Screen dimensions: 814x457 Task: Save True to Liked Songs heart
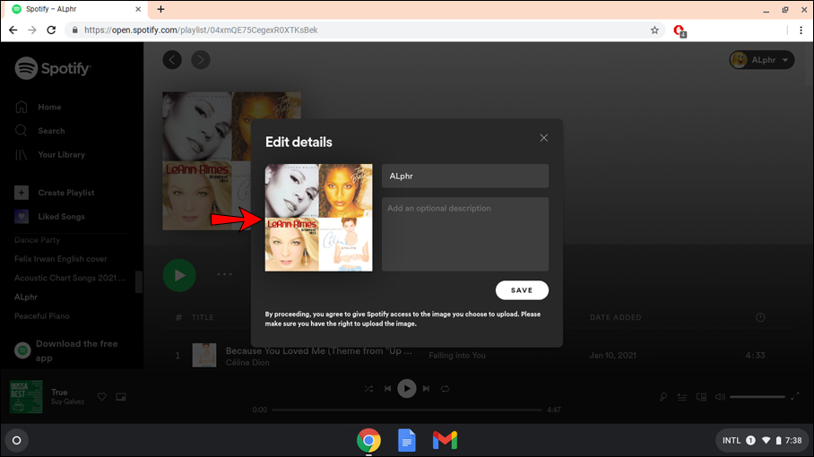point(102,397)
